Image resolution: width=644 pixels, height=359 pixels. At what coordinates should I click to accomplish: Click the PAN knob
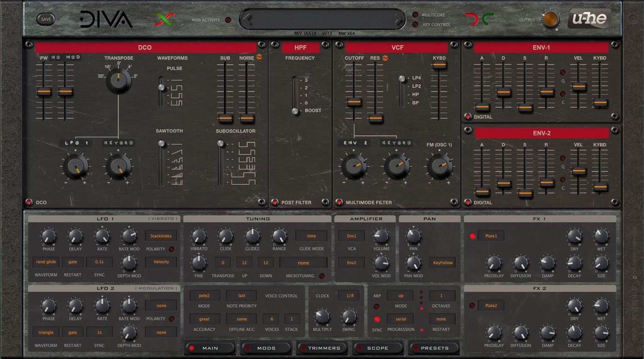413,236
